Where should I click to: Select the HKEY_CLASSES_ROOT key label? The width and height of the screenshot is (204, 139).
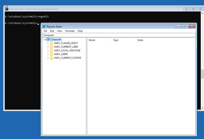click(66, 43)
